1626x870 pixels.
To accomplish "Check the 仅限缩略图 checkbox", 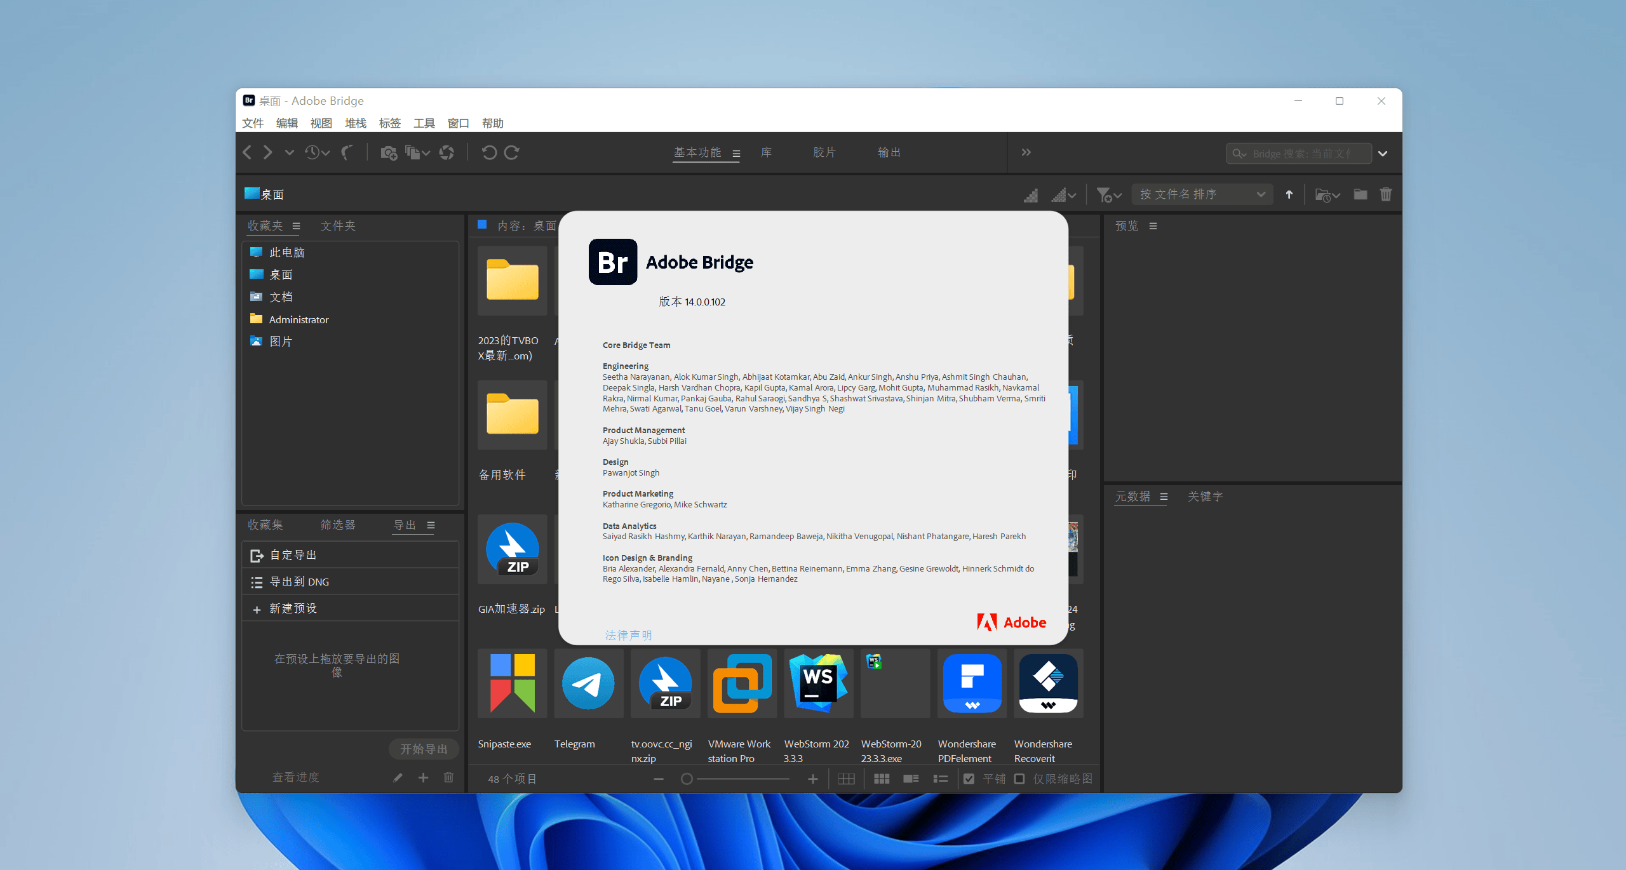I will pyautogui.click(x=1019, y=779).
